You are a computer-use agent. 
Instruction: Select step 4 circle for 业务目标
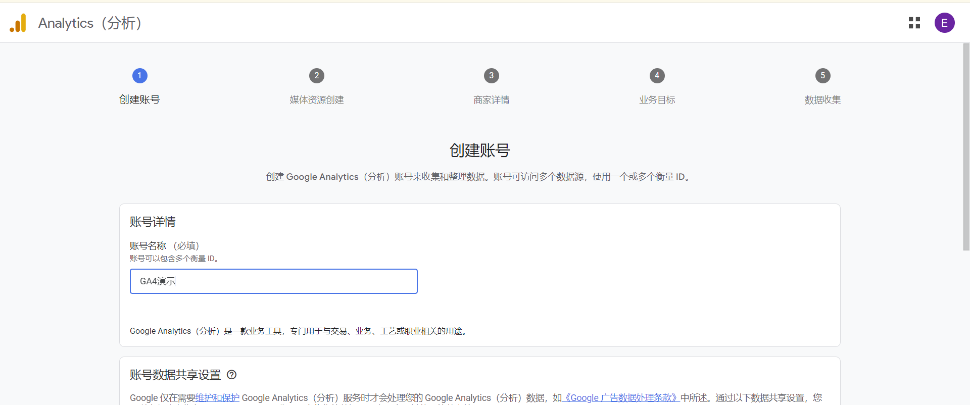(657, 76)
